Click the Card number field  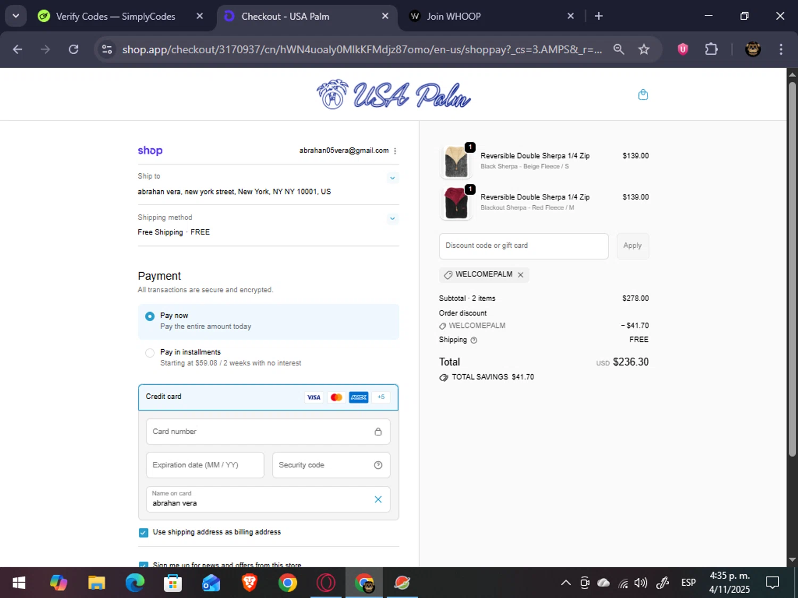coord(268,432)
